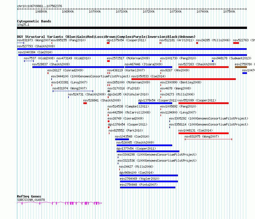Open esv3306298 1000Genomes label
Image resolution: width=255 pixels, height=219 pixels.
pos(157,155)
